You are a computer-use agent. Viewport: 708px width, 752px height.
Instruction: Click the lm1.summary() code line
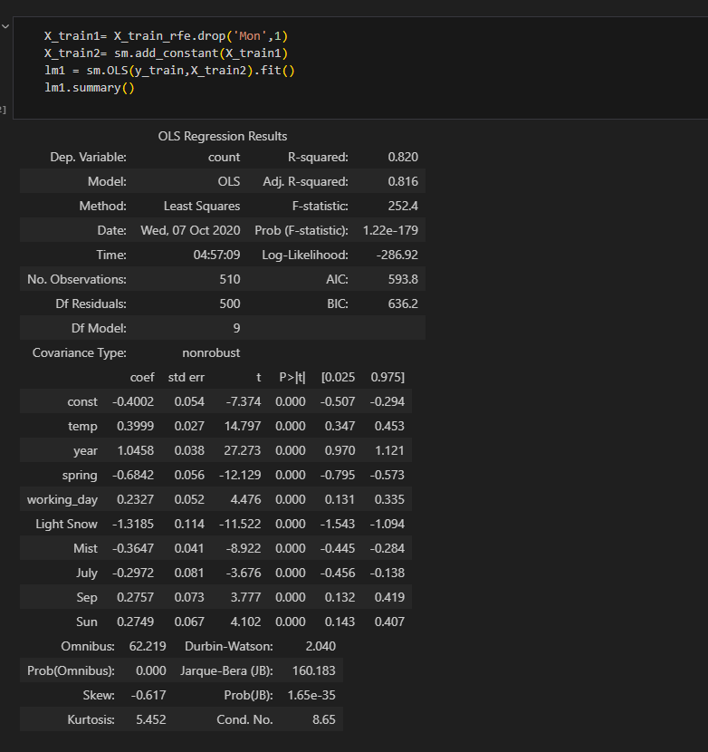click(89, 88)
